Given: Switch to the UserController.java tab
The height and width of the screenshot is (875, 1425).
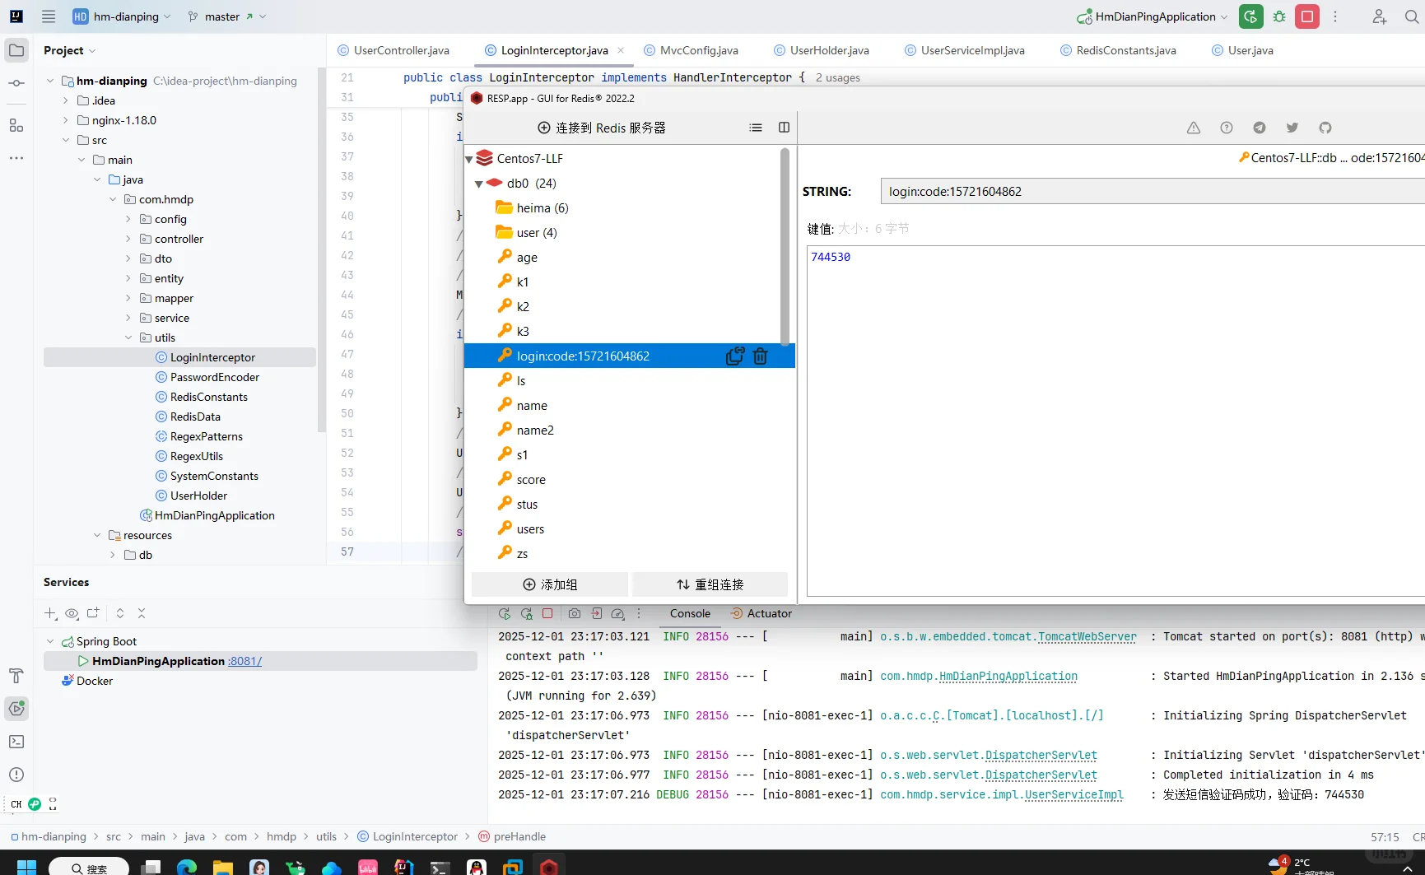Looking at the screenshot, I should pos(394,50).
